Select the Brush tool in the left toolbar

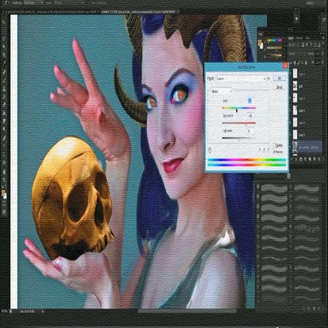point(4,80)
